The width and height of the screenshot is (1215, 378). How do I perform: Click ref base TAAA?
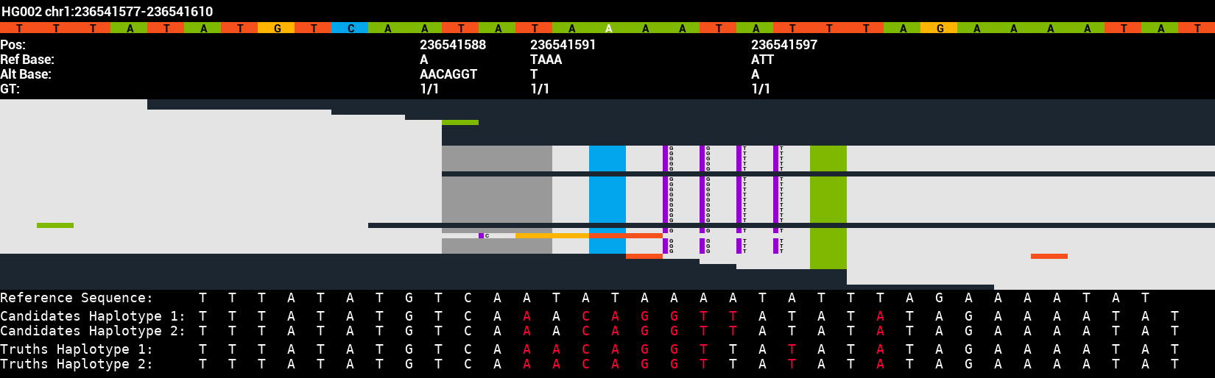point(546,60)
